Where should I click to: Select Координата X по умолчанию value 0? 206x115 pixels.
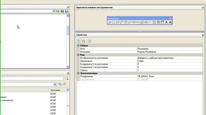pyautogui.click(x=138, y=64)
